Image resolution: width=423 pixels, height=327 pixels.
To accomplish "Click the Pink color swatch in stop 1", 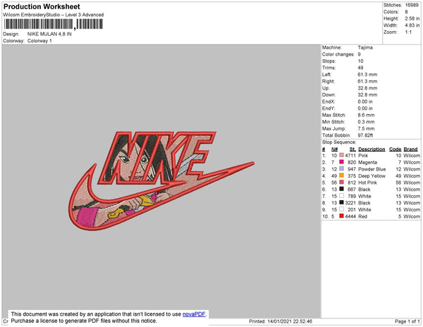I will tap(341, 155).
